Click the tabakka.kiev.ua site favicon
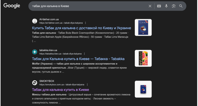 coord(35,52)
